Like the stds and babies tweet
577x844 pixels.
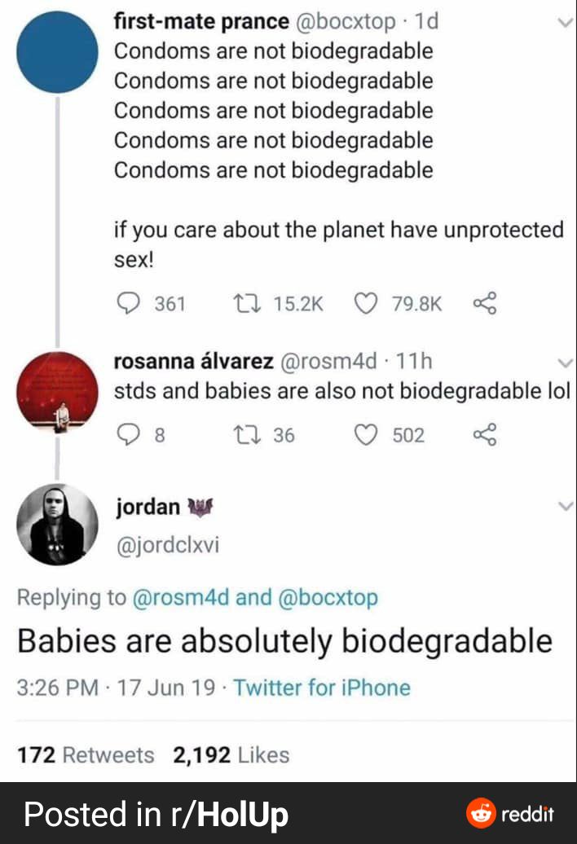click(366, 435)
